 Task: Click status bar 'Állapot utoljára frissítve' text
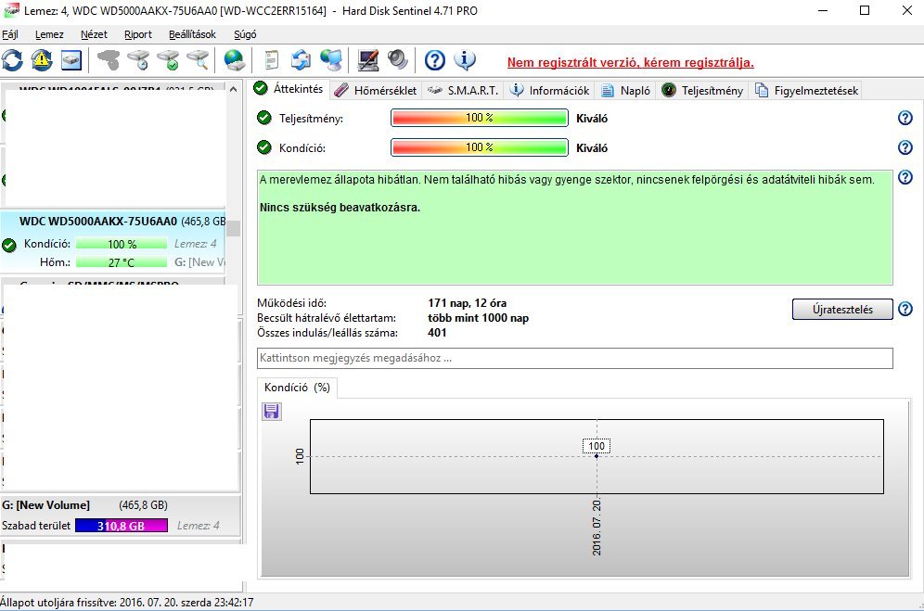pyautogui.click(x=127, y=602)
